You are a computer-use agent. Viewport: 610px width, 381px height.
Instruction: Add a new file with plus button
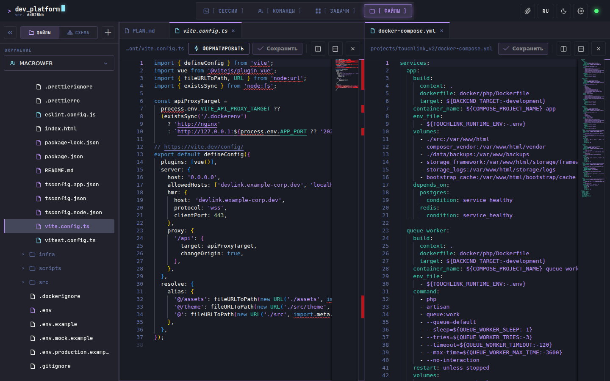[108, 33]
